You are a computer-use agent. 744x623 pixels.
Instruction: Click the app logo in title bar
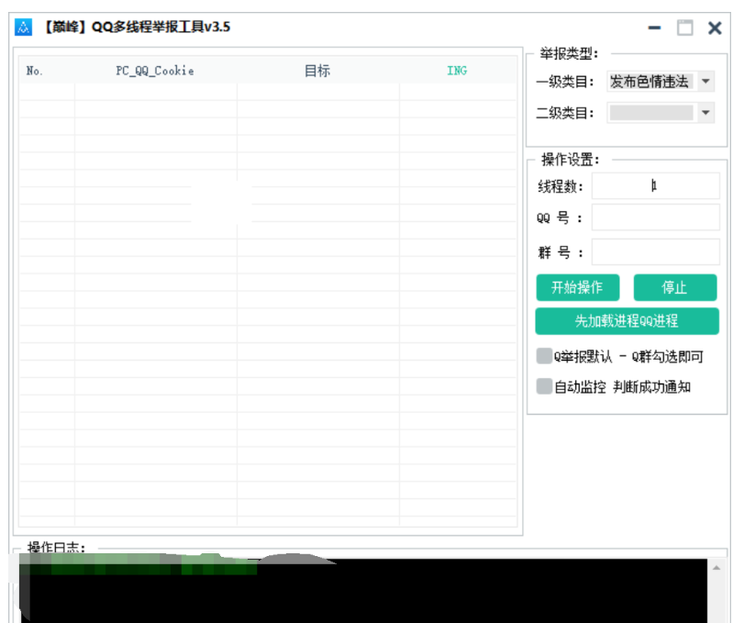pos(24,28)
